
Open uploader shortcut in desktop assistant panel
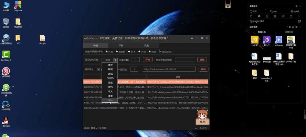279,41
